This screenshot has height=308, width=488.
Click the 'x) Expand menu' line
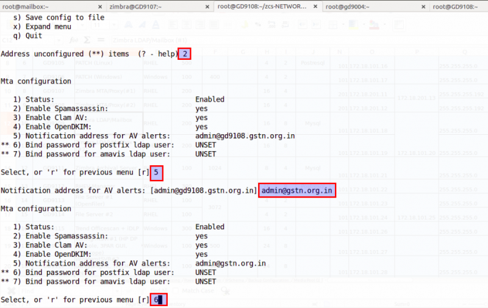click(42, 26)
